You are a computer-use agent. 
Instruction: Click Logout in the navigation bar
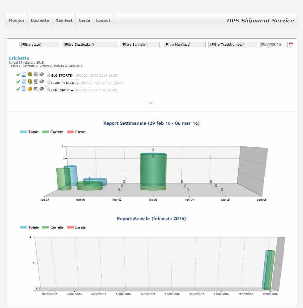tap(103, 20)
